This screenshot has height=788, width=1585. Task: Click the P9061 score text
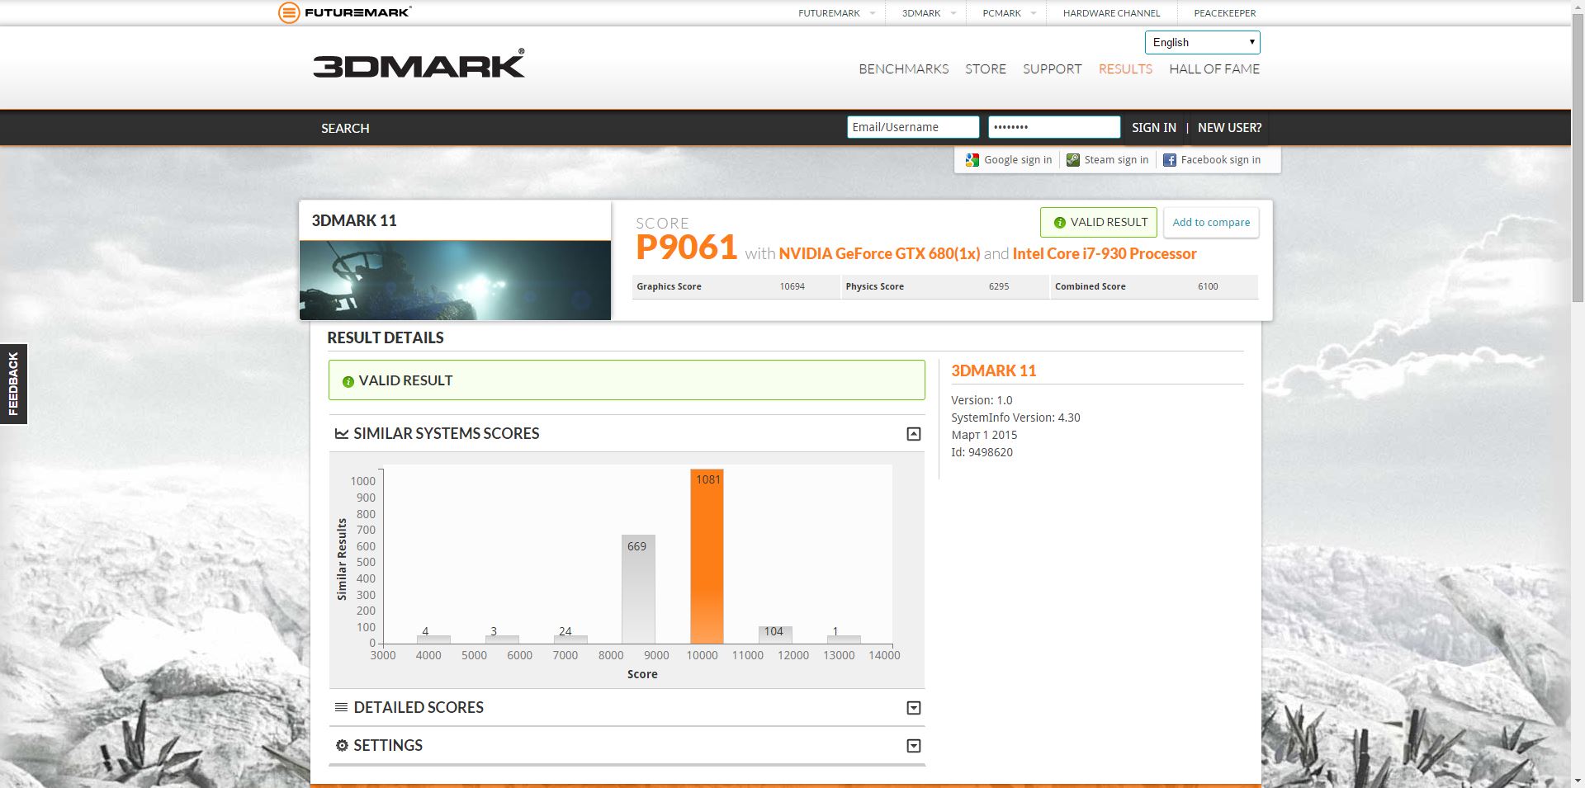[686, 248]
